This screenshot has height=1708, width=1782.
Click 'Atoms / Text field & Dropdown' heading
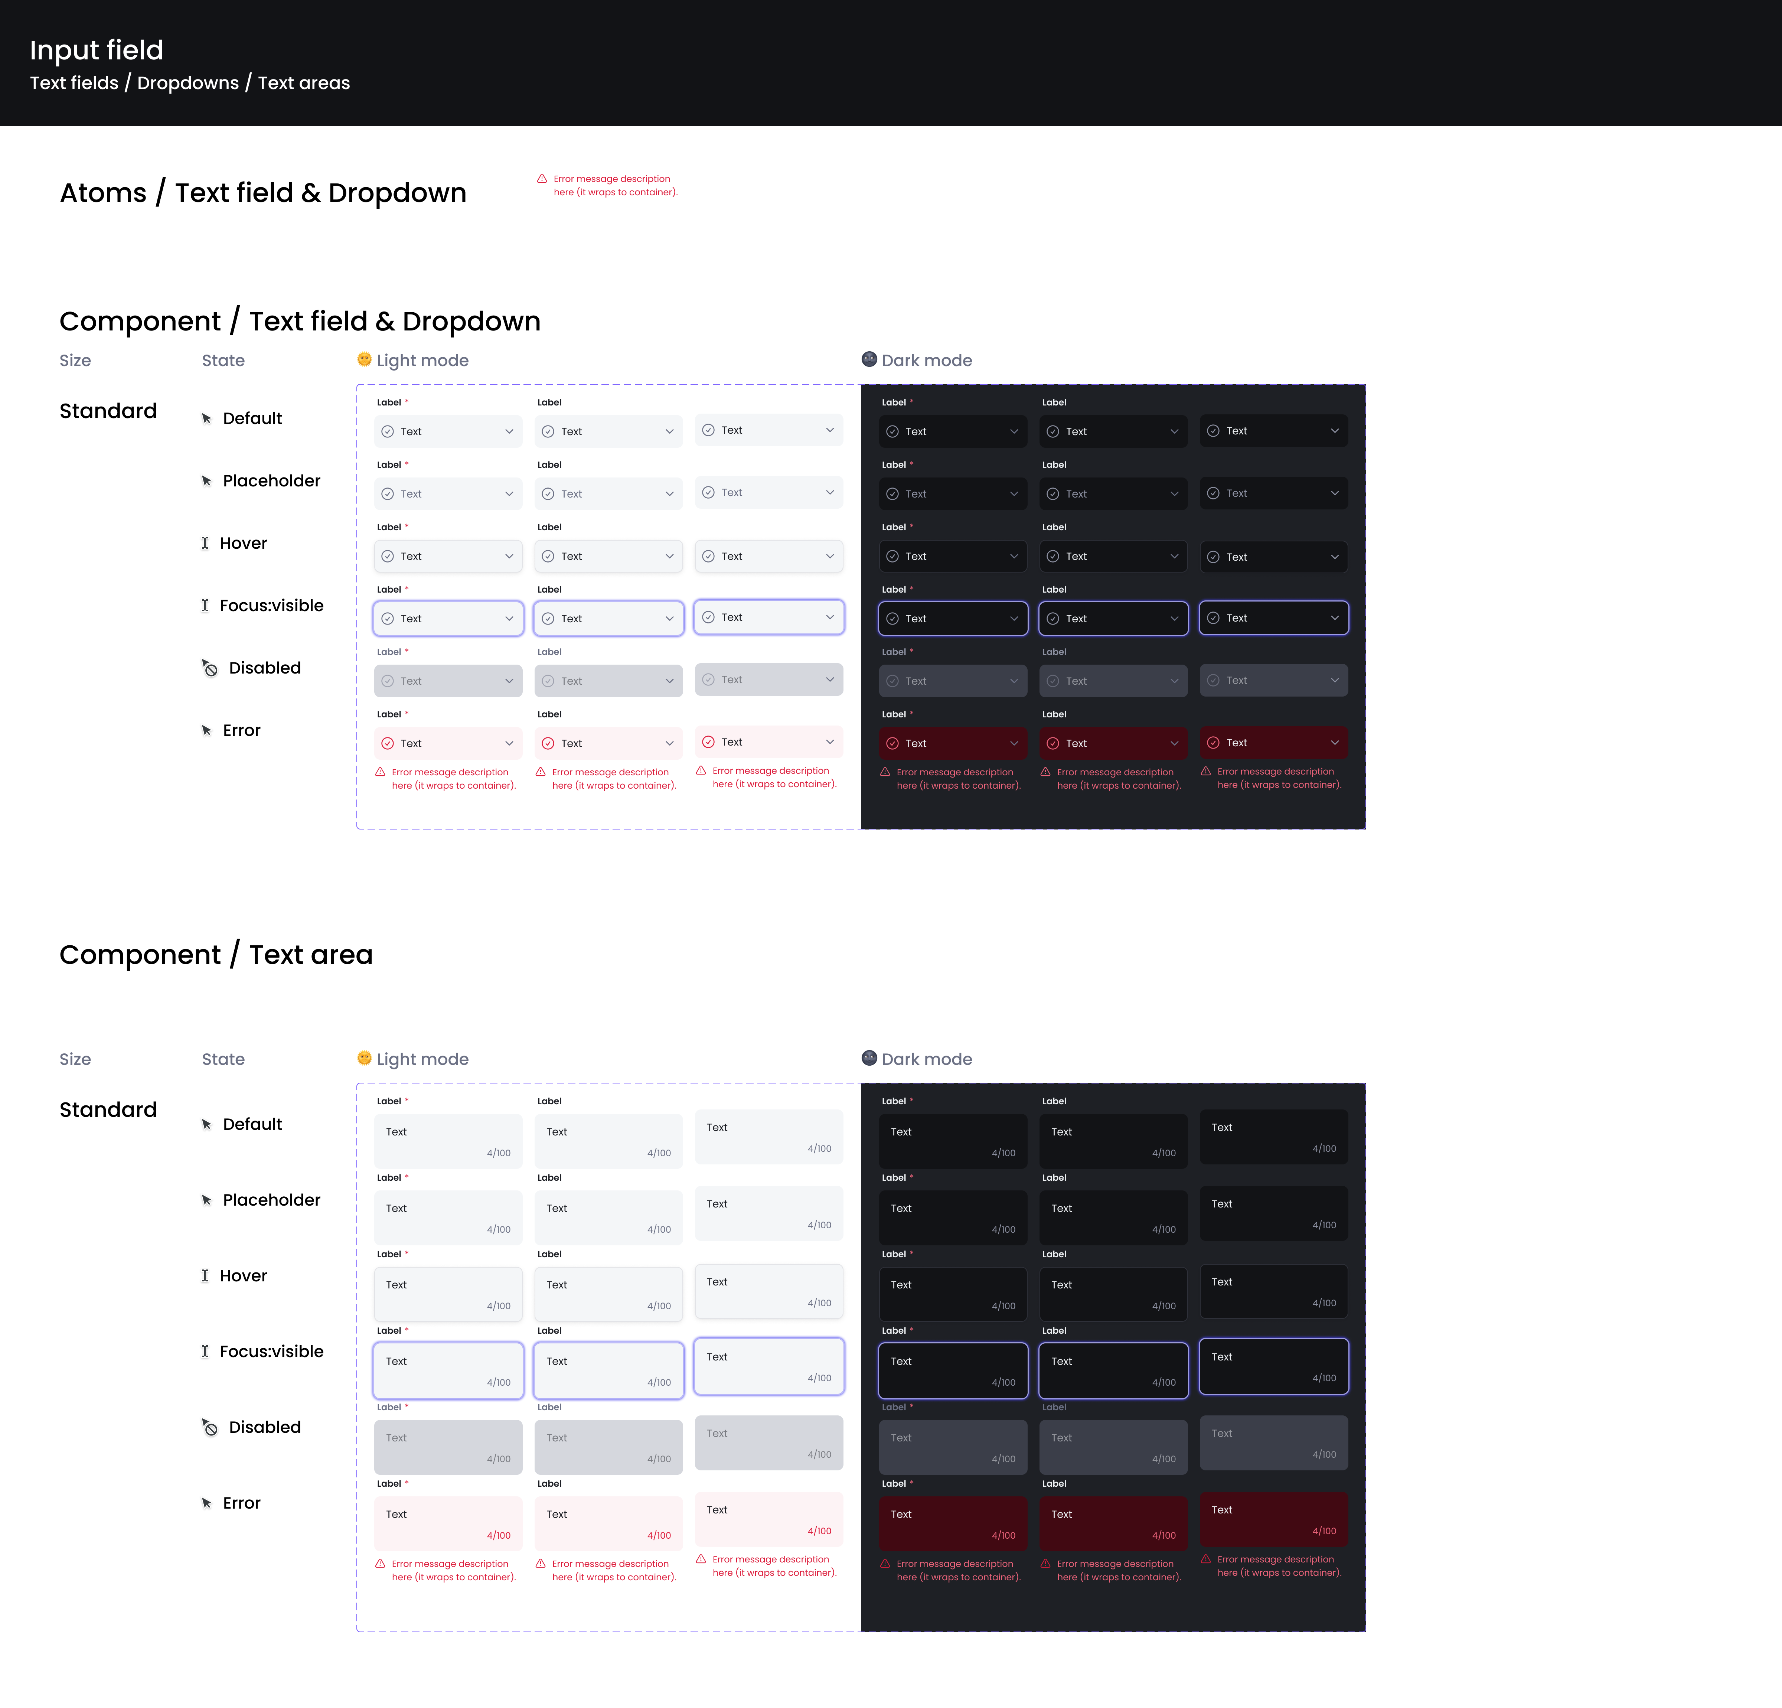(x=263, y=193)
